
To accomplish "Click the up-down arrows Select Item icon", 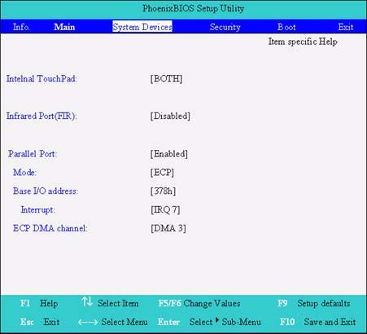I will (87, 301).
